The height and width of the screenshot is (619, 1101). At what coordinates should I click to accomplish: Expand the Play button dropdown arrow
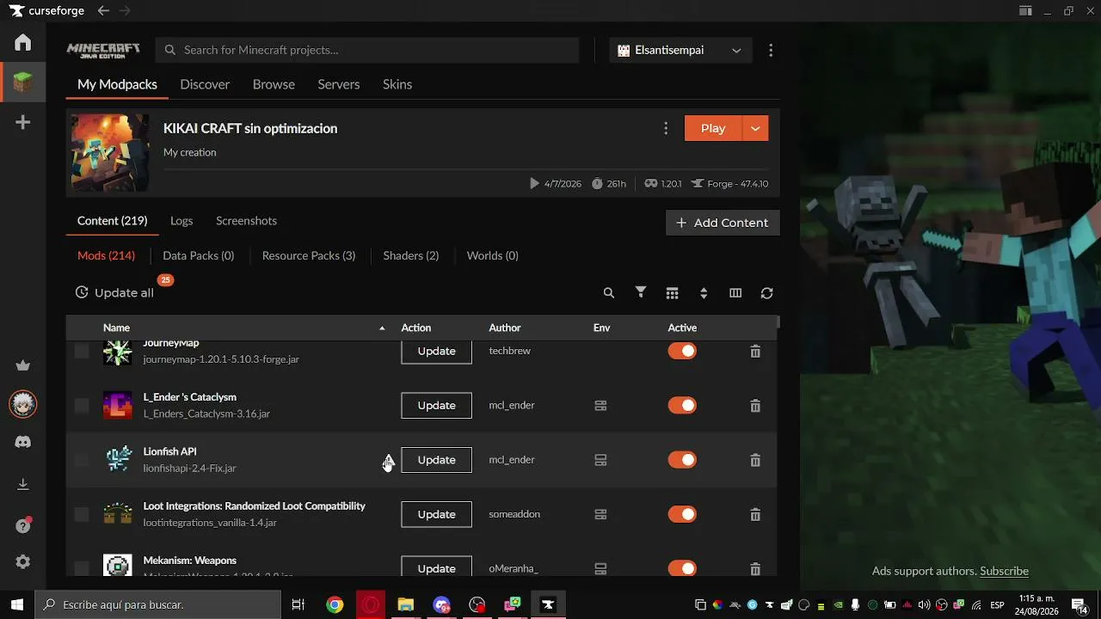click(755, 129)
